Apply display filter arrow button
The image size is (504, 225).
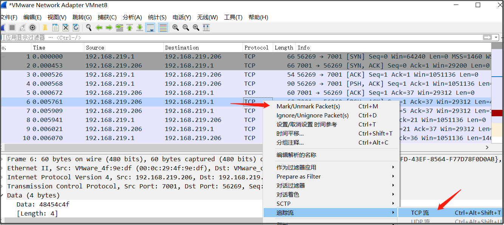click(x=487, y=37)
